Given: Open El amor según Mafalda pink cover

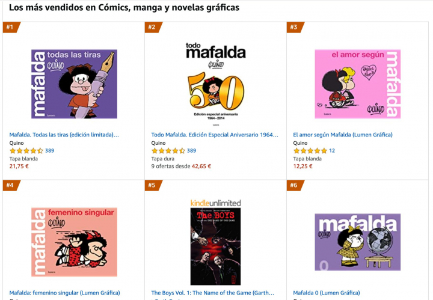Looking at the screenshot, I should tap(357, 84).
